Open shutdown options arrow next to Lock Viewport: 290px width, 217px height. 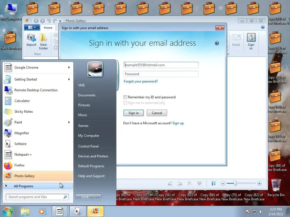[x=98, y=197]
